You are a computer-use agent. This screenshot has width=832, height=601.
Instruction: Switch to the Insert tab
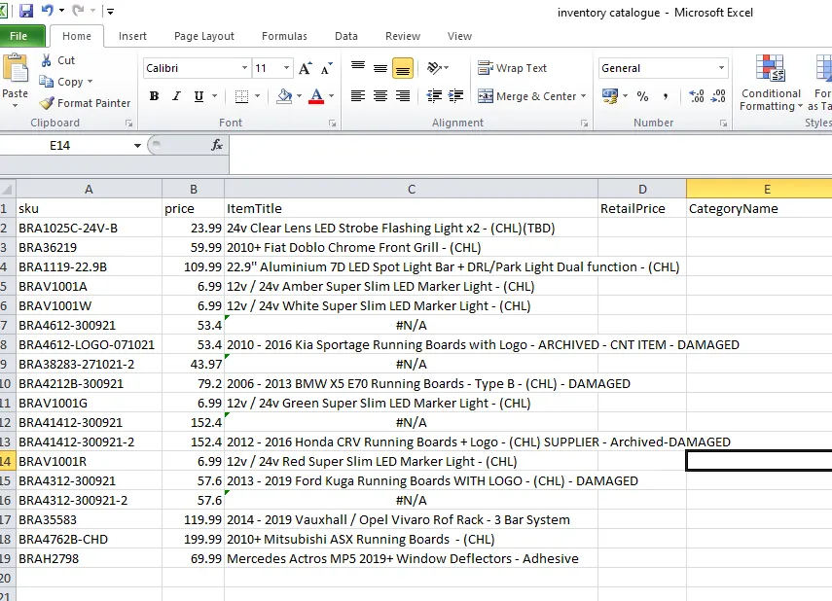click(132, 36)
